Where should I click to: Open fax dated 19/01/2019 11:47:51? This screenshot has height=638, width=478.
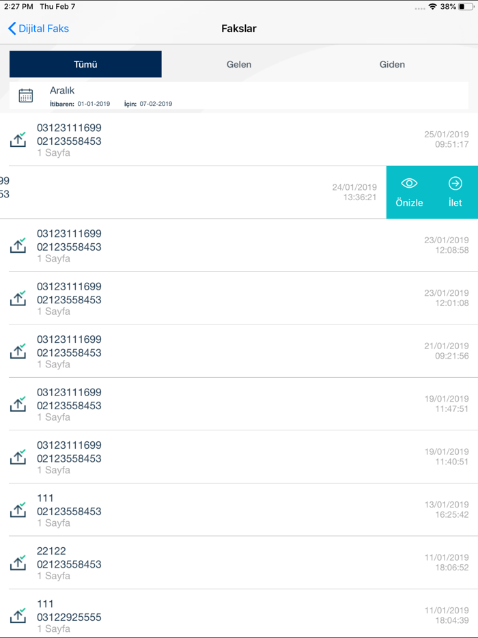tap(239, 404)
